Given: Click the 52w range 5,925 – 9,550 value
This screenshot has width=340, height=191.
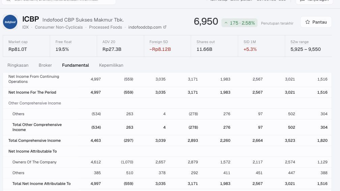Looking at the screenshot, I should point(306,49).
